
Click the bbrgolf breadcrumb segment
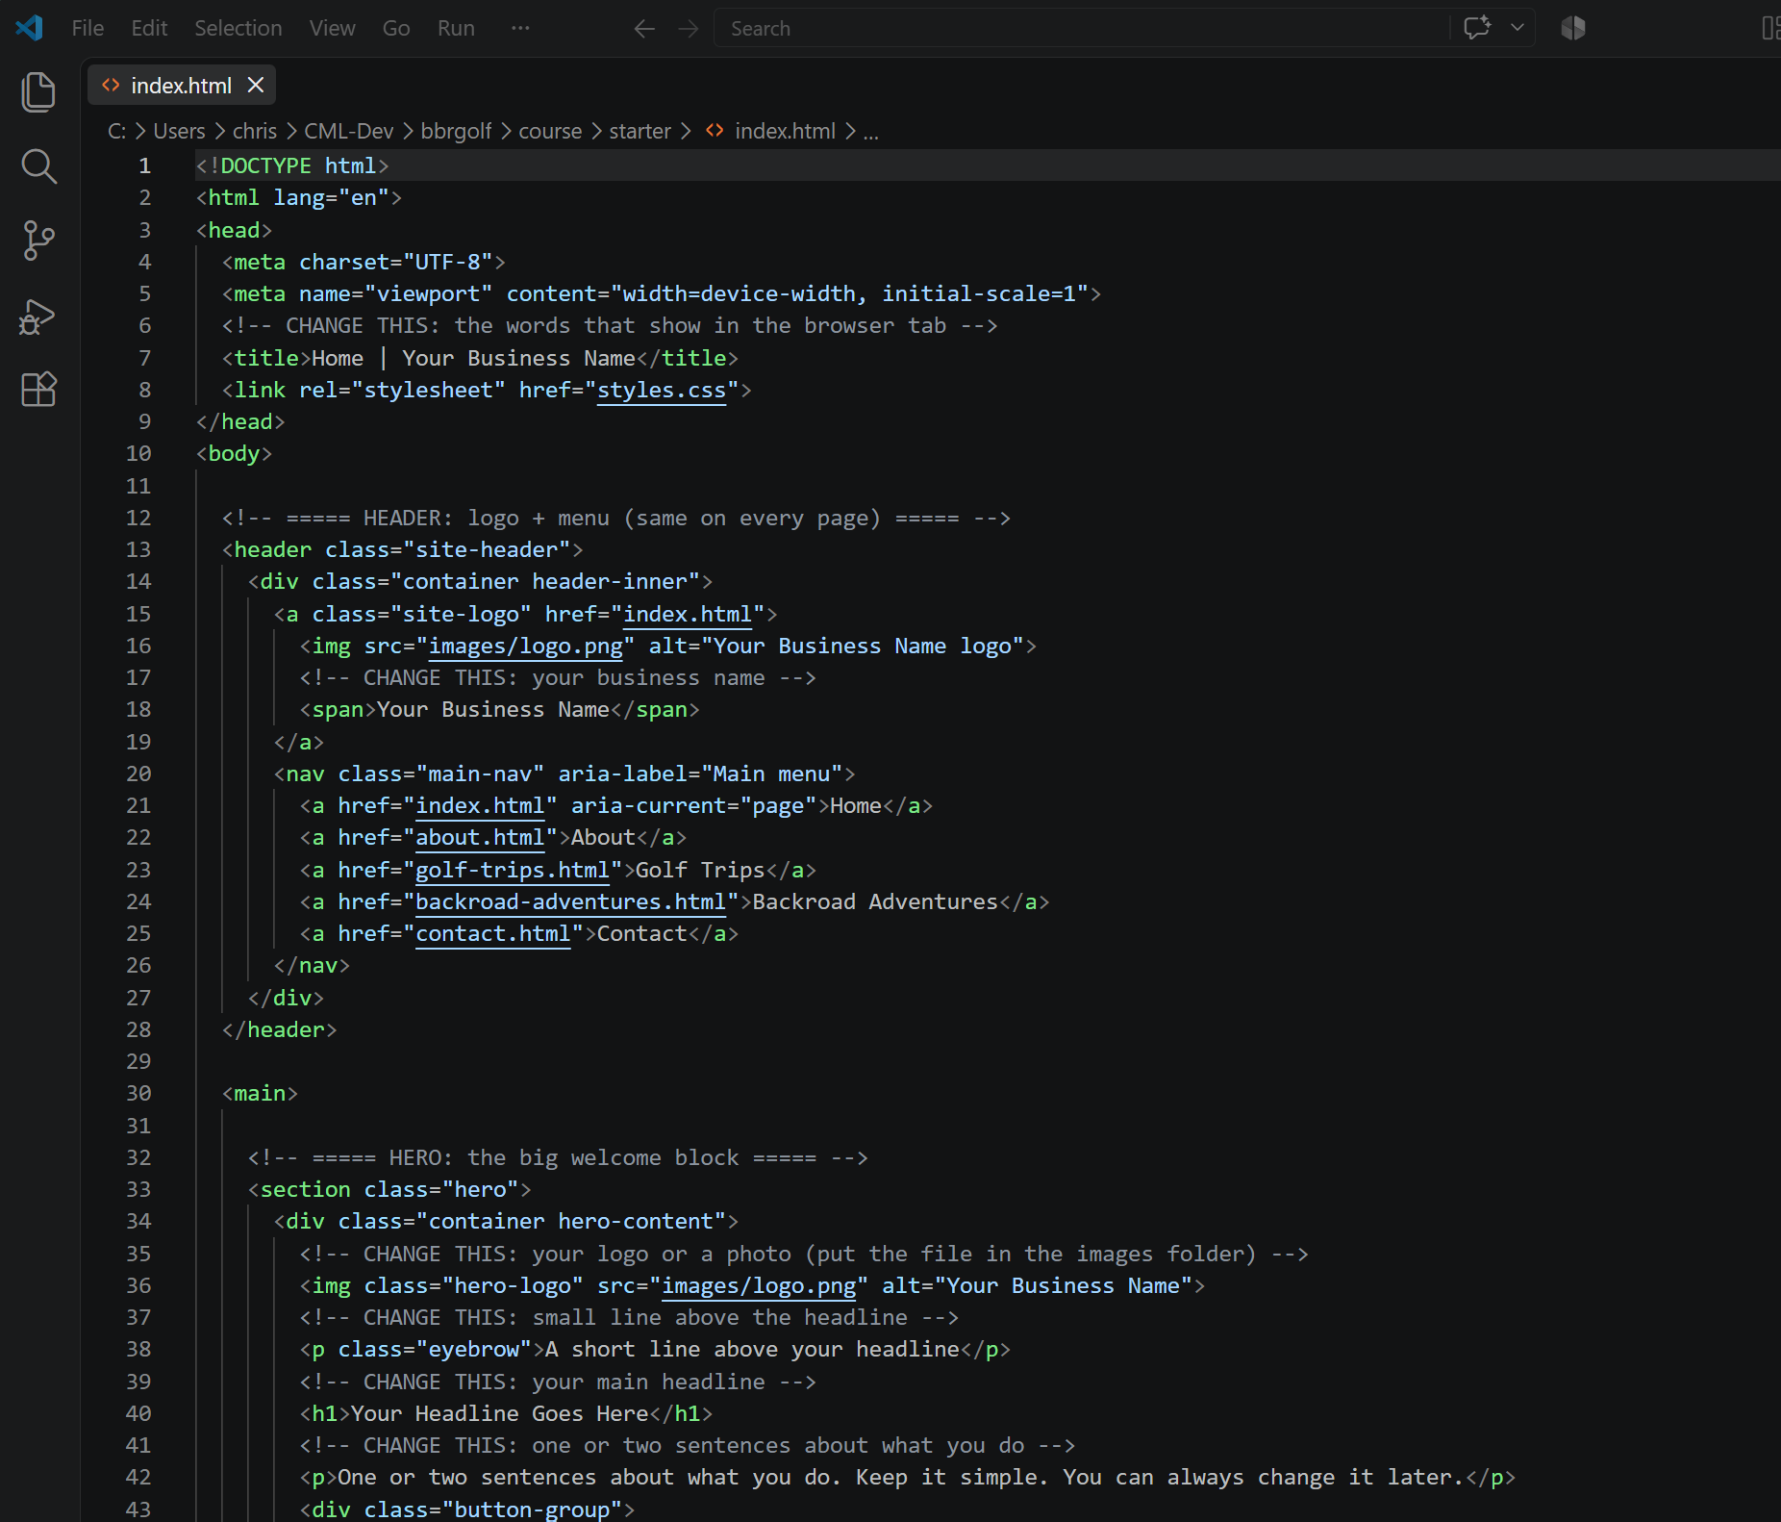click(x=456, y=131)
